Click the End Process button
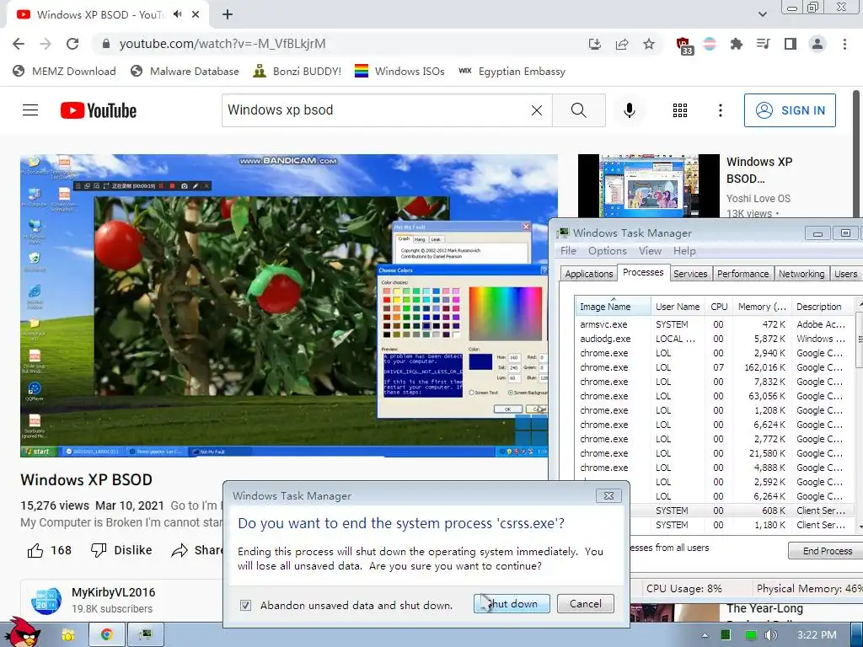This screenshot has width=863, height=647. 827,551
